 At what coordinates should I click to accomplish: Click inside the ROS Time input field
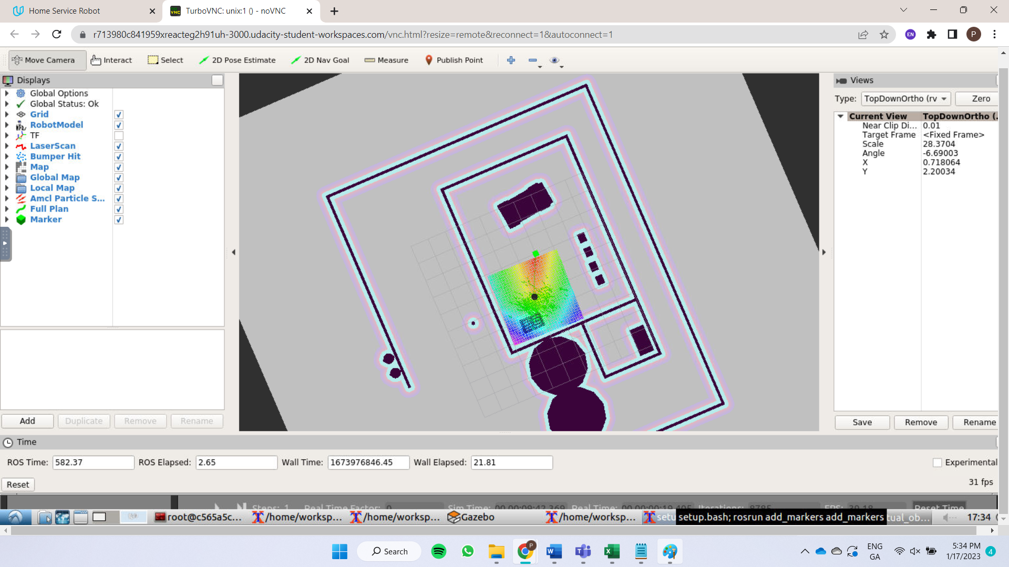tap(93, 463)
